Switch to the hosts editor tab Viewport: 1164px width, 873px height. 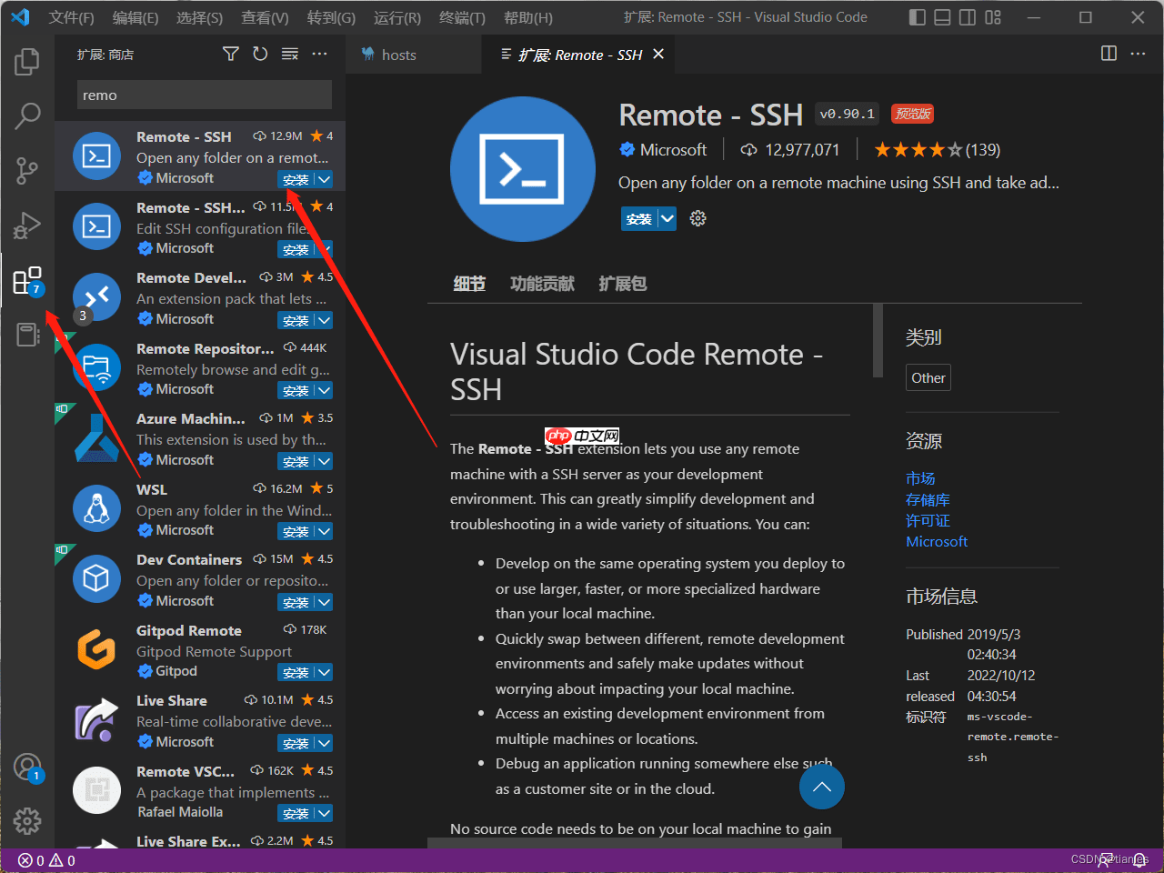398,55
